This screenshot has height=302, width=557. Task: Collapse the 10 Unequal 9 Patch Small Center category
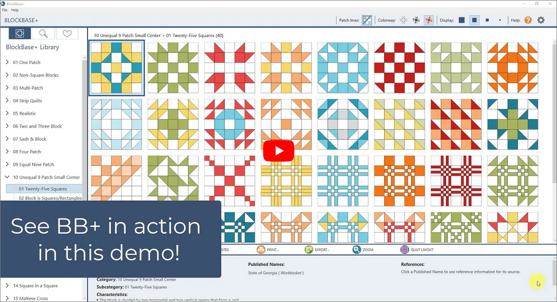tap(7, 177)
